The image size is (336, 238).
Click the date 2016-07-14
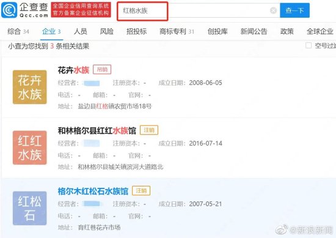pyautogui.click(x=205, y=143)
